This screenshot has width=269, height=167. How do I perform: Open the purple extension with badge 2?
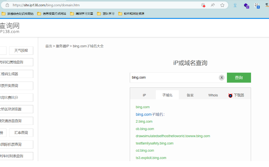(246, 6)
